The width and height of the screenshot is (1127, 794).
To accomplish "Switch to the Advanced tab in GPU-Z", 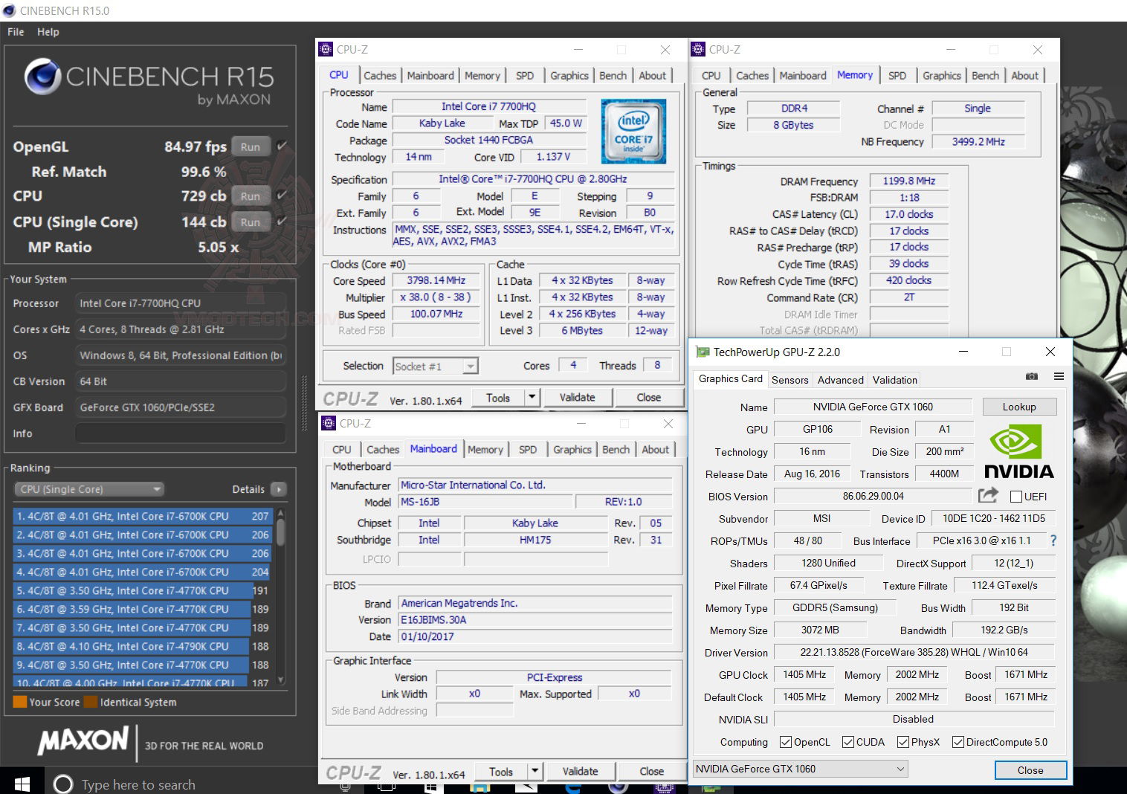I will coord(841,380).
